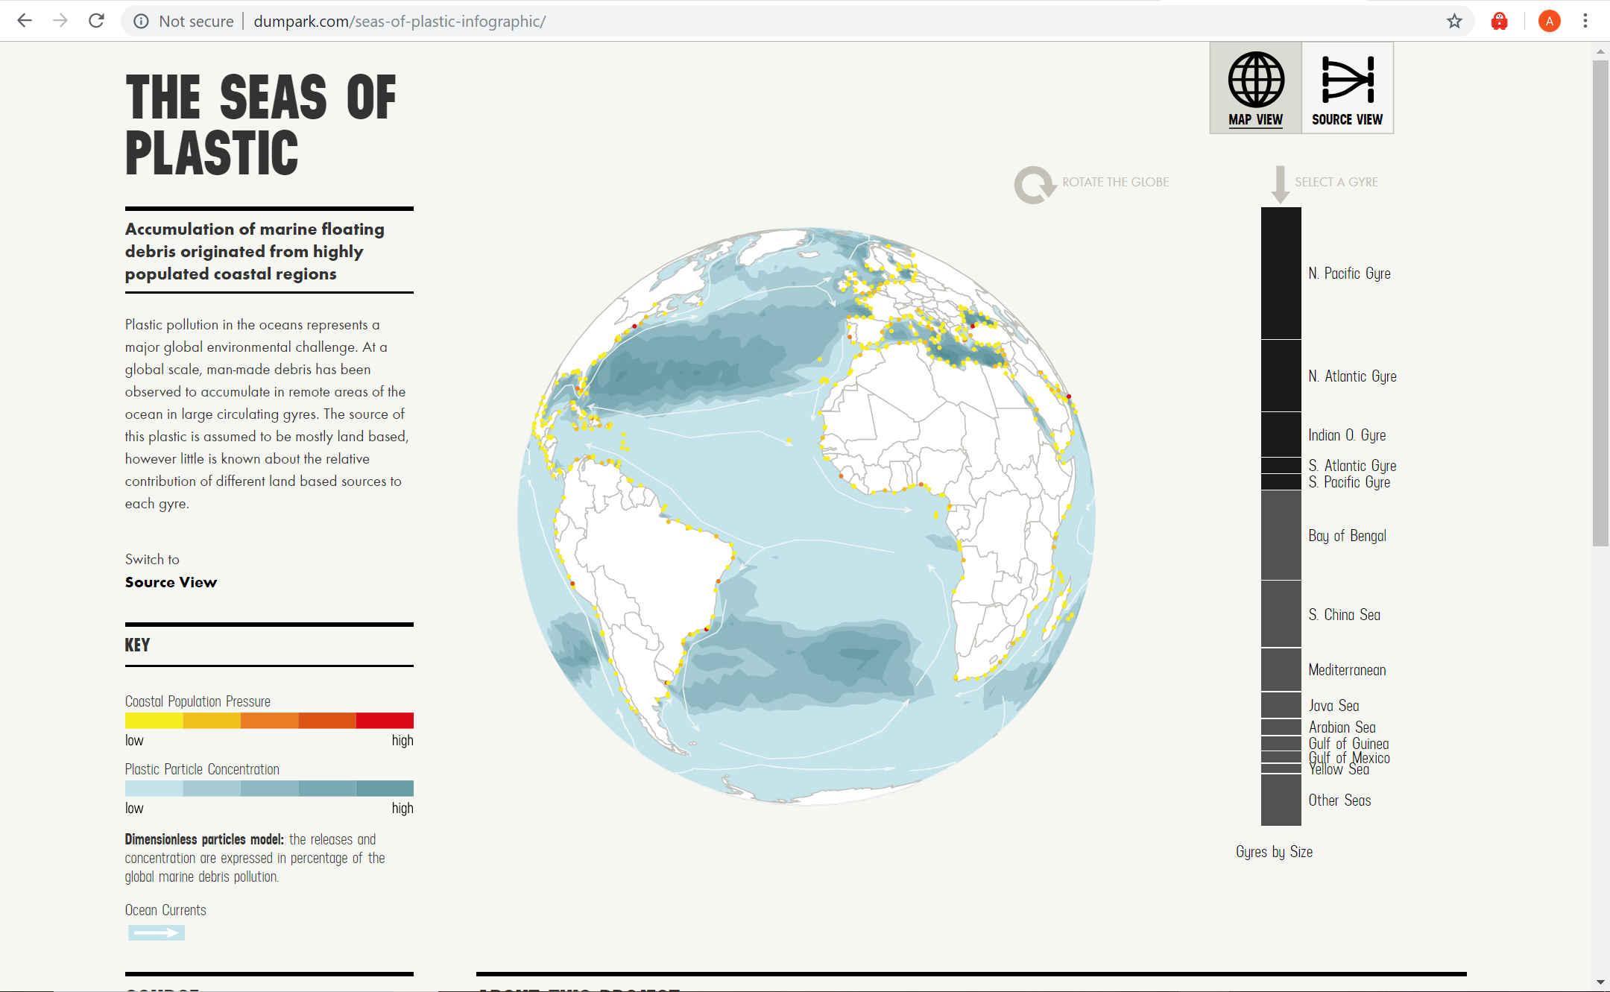
Task: Click the Map View globe icon
Action: [1256, 80]
